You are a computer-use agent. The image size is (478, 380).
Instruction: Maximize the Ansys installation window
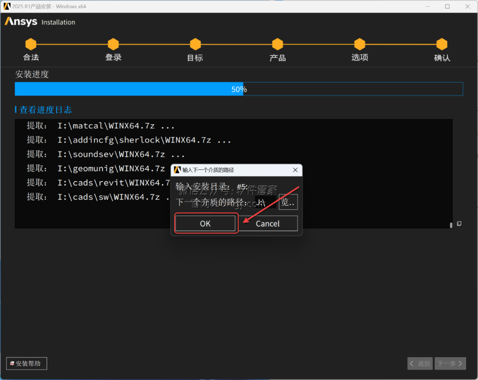point(447,6)
